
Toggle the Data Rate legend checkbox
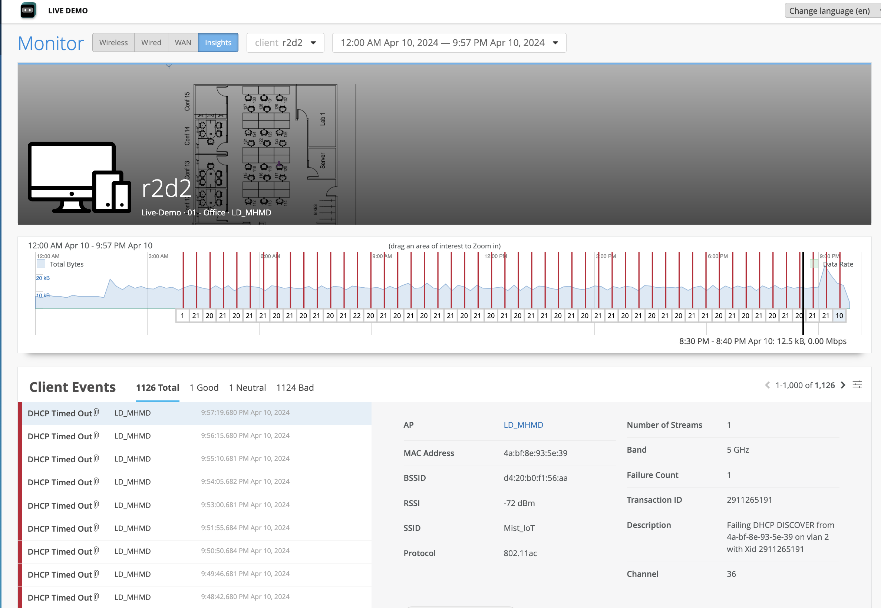pos(814,264)
